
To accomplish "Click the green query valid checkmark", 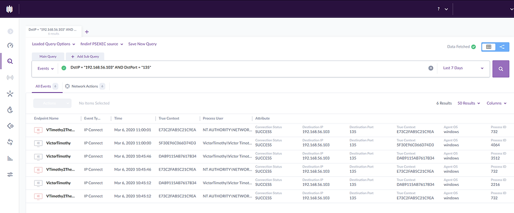I will (x=64, y=68).
